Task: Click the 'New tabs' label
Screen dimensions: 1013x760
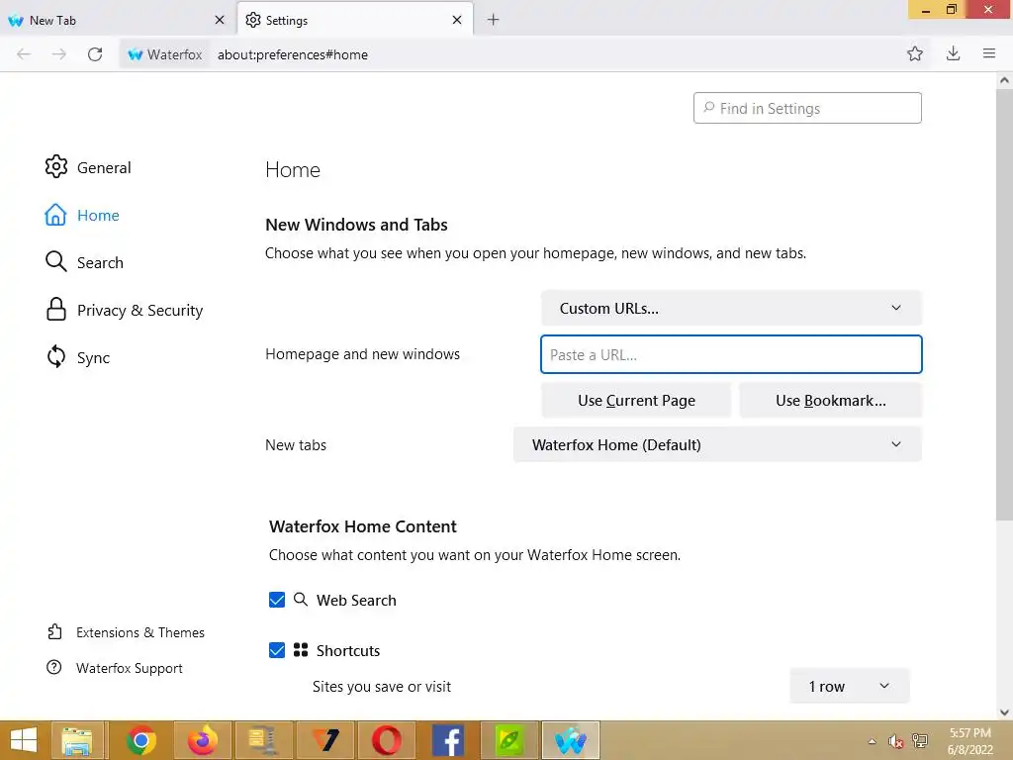Action: pos(296,444)
